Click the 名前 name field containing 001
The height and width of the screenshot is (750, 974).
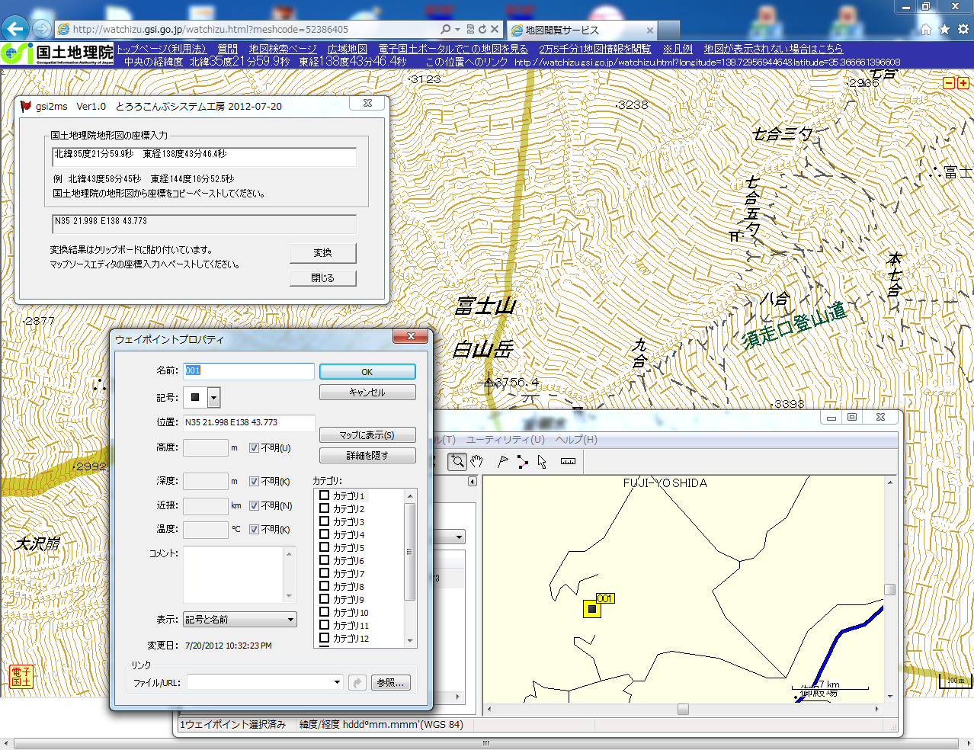248,371
